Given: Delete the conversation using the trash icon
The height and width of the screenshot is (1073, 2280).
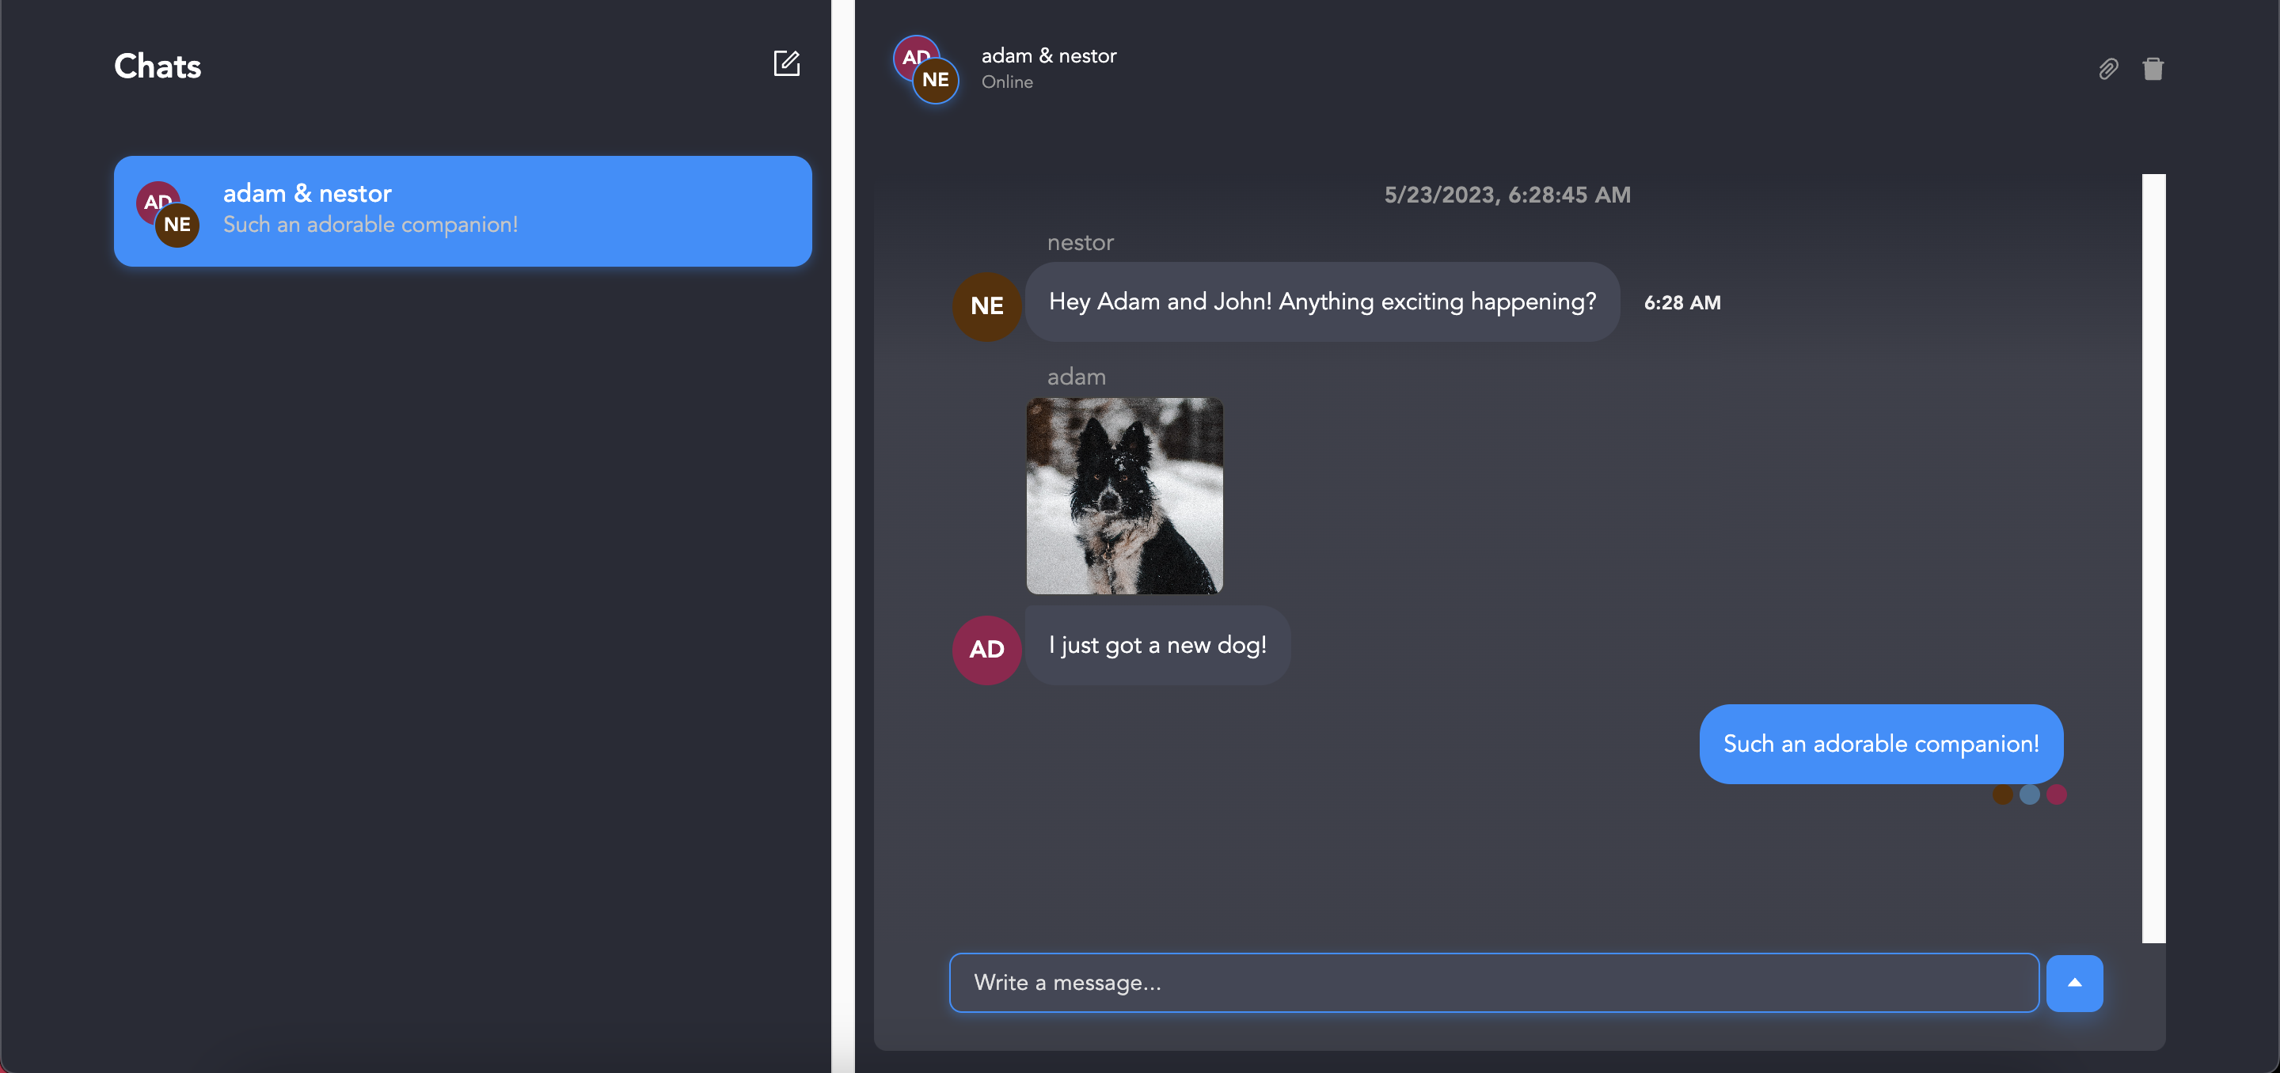Looking at the screenshot, I should pos(2154,68).
